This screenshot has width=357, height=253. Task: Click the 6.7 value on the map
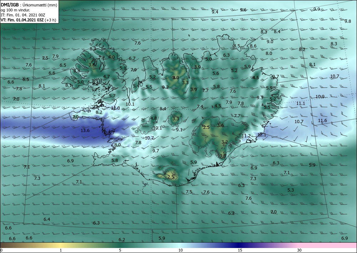(x=132, y=59)
